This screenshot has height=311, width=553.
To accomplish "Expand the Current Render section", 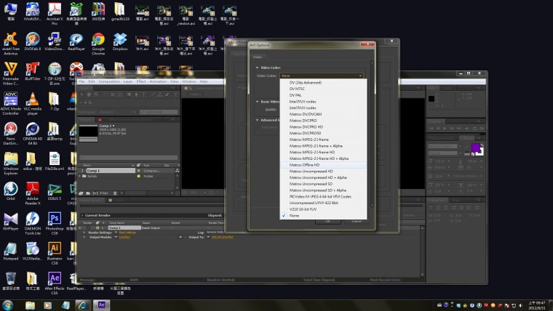I will point(82,216).
